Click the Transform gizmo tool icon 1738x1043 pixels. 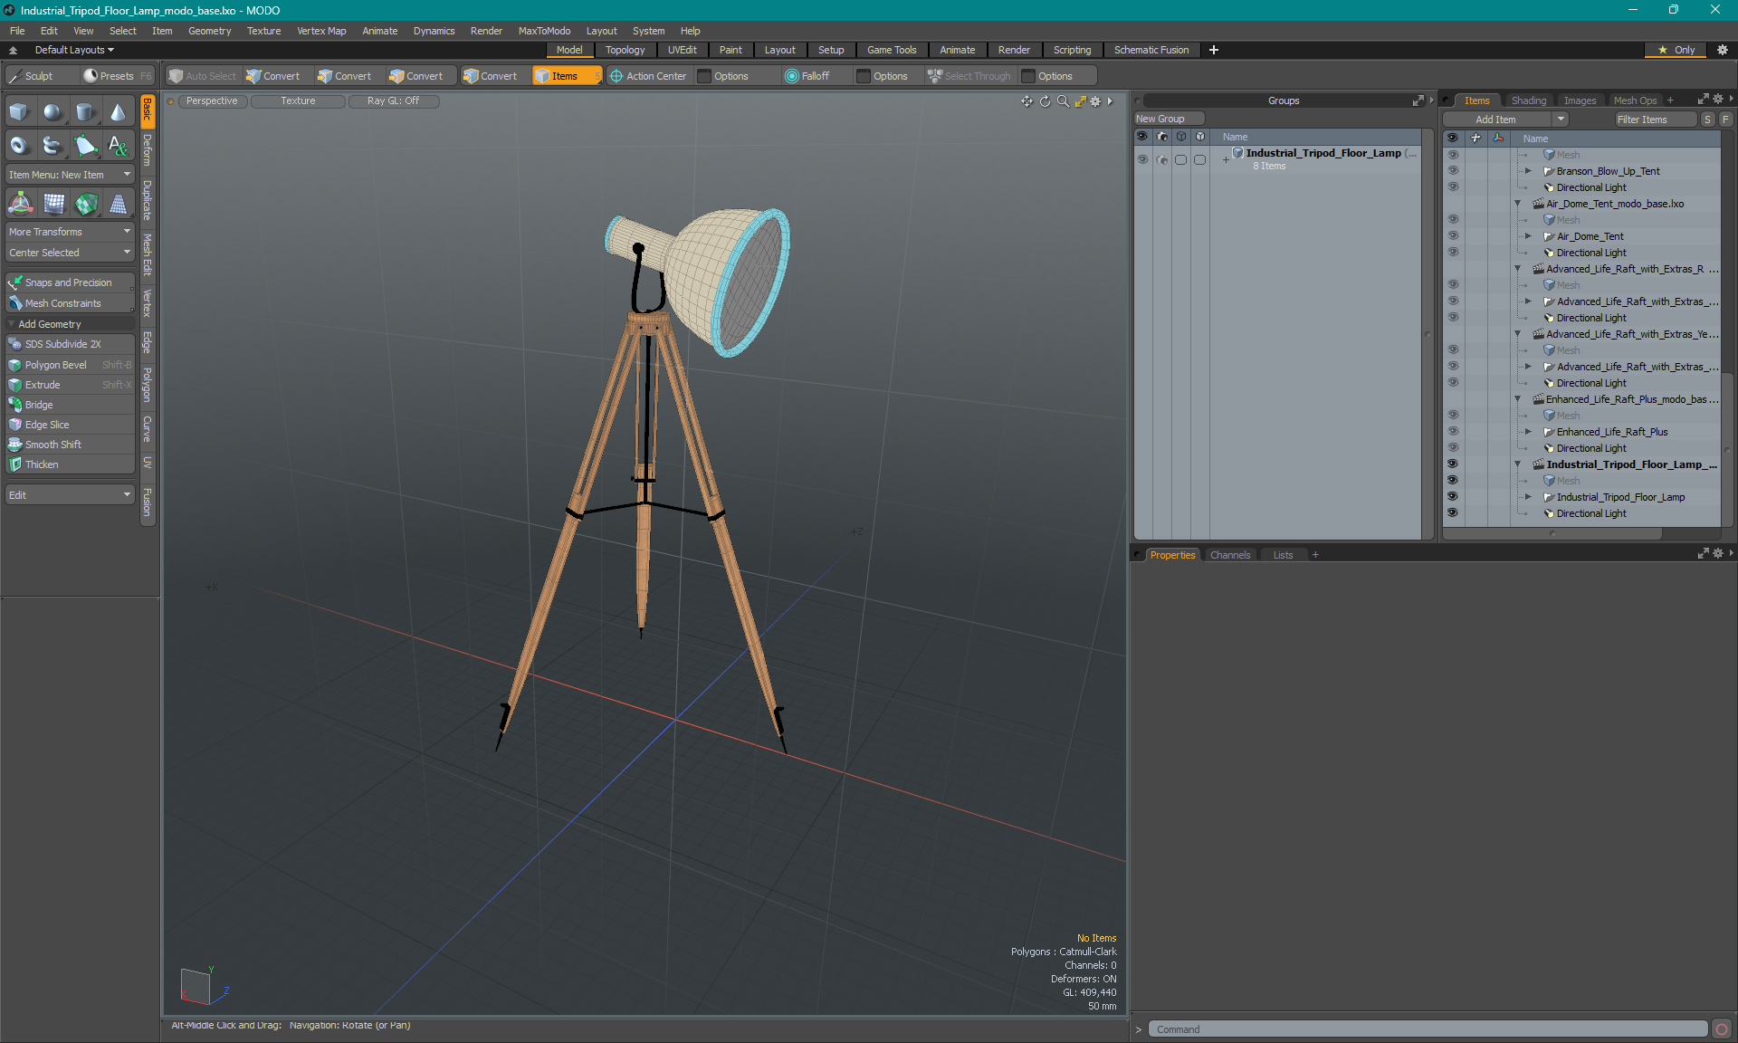click(x=20, y=205)
